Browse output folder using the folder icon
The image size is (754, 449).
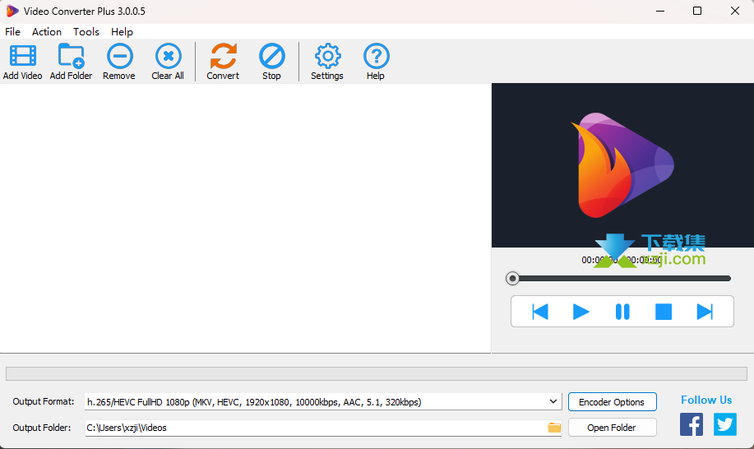point(554,428)
